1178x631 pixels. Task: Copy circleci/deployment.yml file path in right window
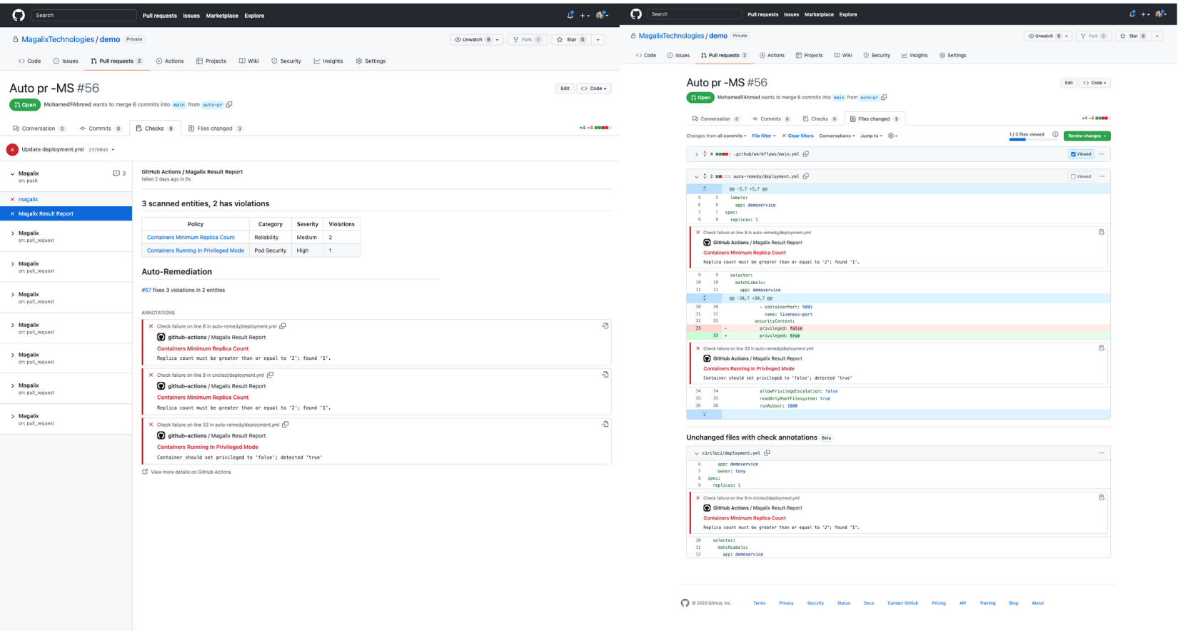(767, 453)
